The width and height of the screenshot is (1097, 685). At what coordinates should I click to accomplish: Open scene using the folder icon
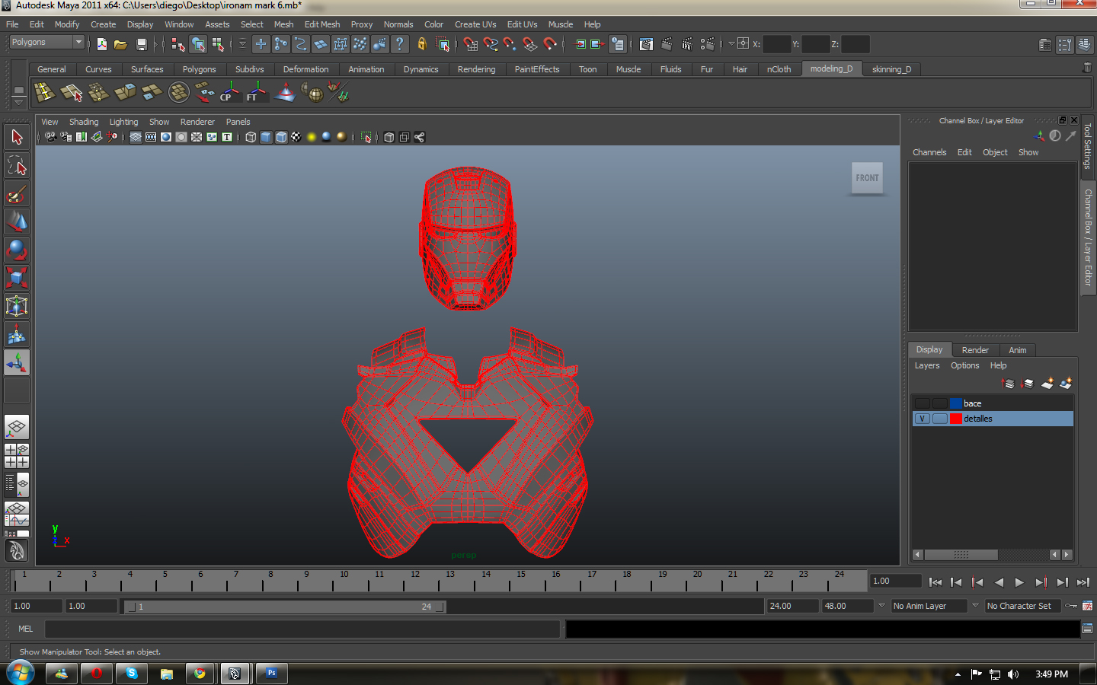[120, 45]
